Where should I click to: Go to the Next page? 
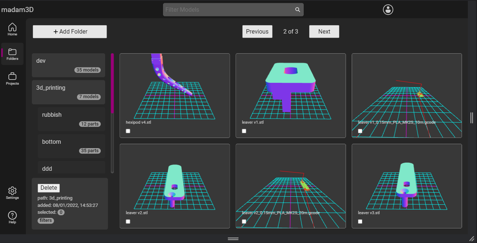pos(324,31)
